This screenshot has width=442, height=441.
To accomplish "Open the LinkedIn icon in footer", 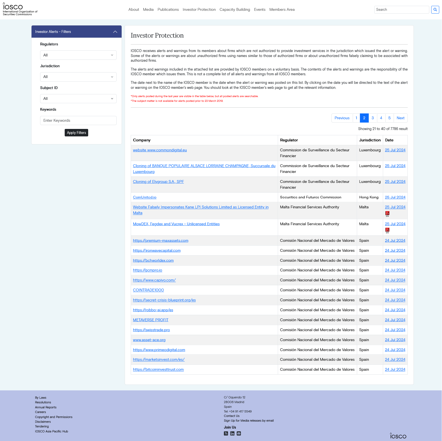I will [x=232, y=434].
